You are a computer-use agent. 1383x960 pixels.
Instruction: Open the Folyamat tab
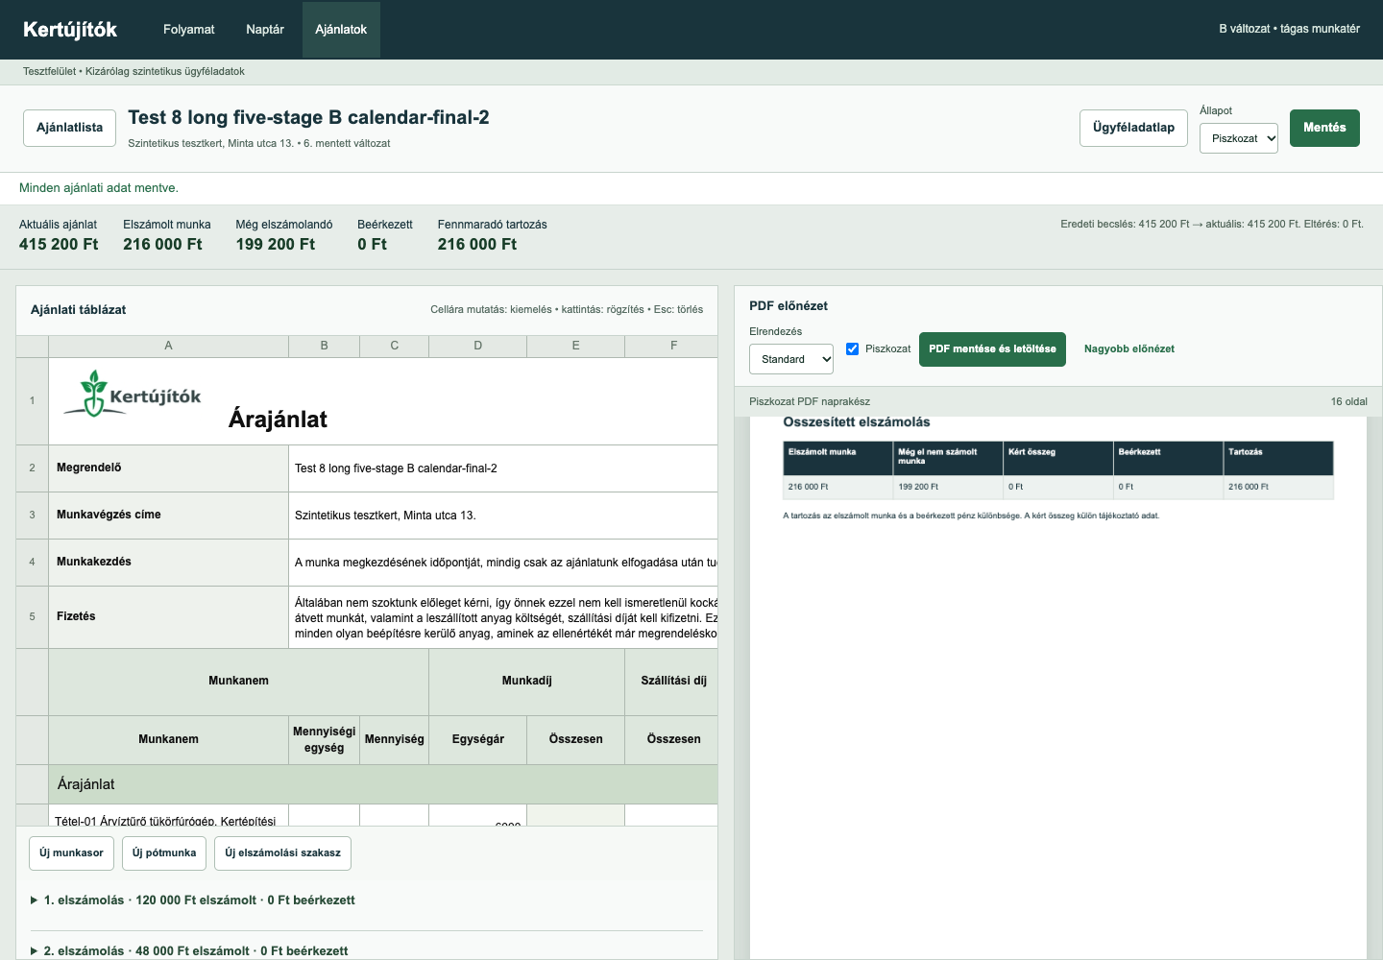189,30
